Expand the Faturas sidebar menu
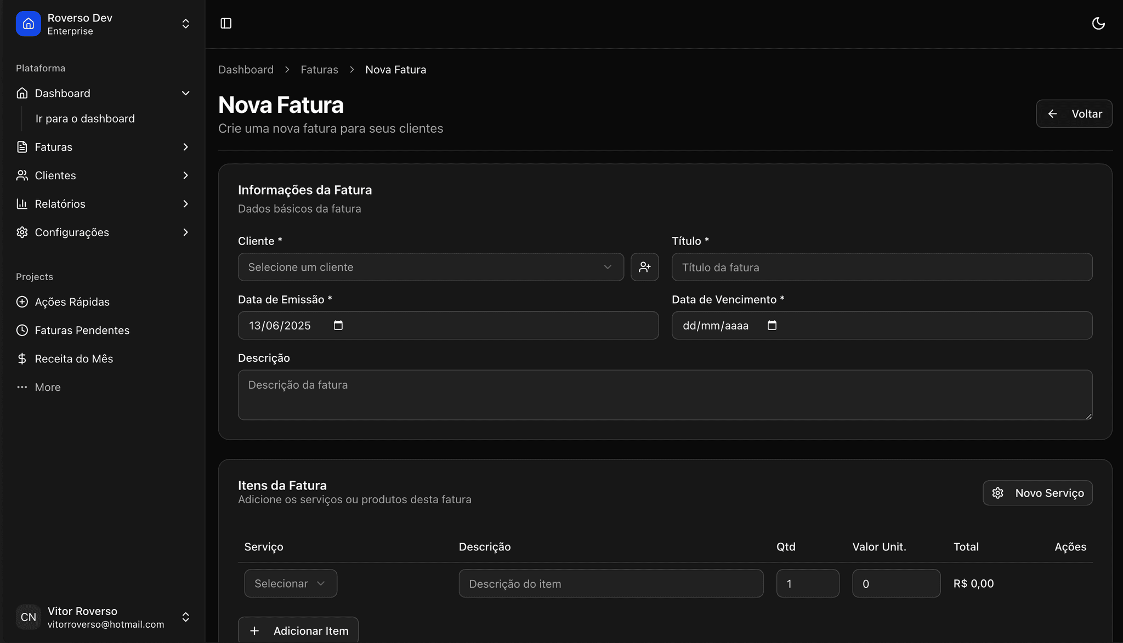The height and width of the screenshot is (643, 1123). [x=185, y=147]
